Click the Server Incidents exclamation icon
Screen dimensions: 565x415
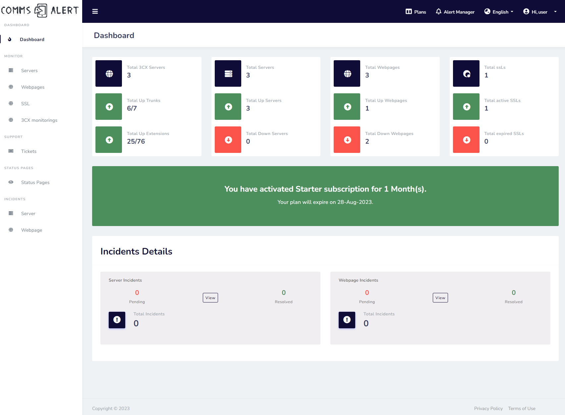tap(117, 320)
